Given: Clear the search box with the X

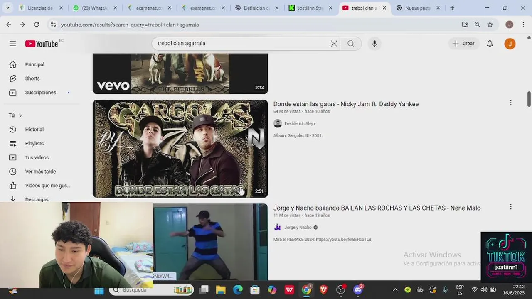Looking at the screenshot, I should pos(334,44).
